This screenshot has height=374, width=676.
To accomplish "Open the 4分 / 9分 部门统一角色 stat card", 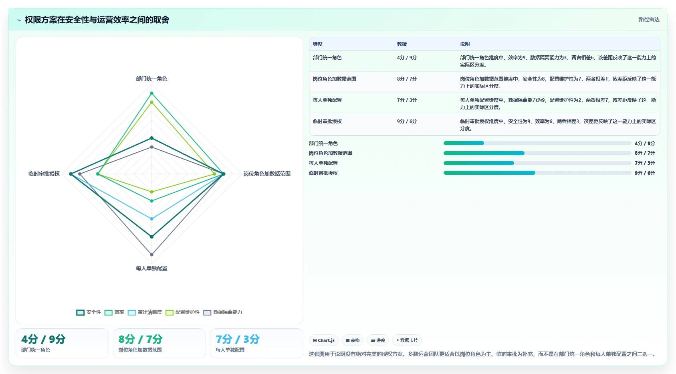I will click(x=62, y=343).
